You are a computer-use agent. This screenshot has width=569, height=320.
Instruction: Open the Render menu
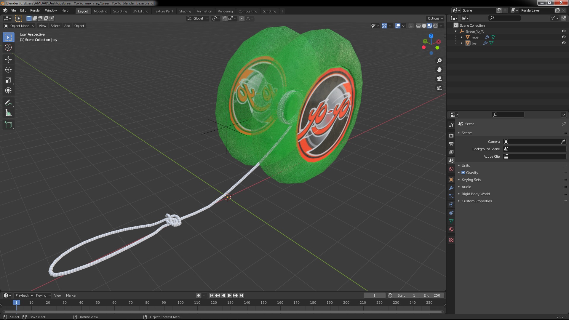[x=35, y=10]
